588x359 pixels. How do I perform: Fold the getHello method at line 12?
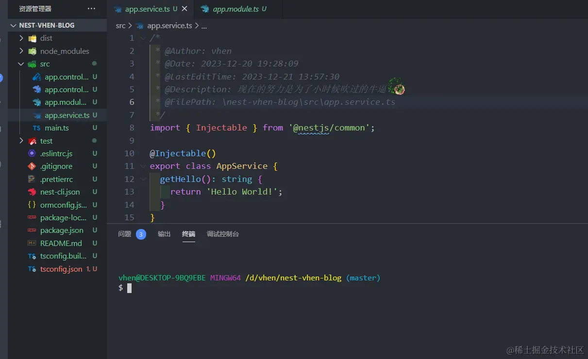click(143, 179)
